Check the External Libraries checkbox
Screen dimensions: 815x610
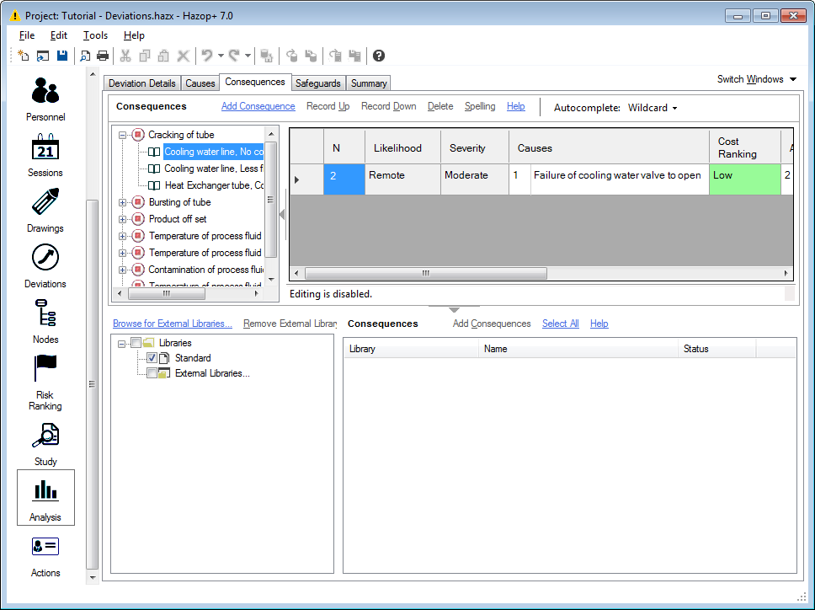152,373
